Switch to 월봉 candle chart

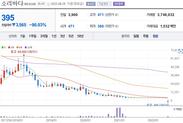coord(155,36)
